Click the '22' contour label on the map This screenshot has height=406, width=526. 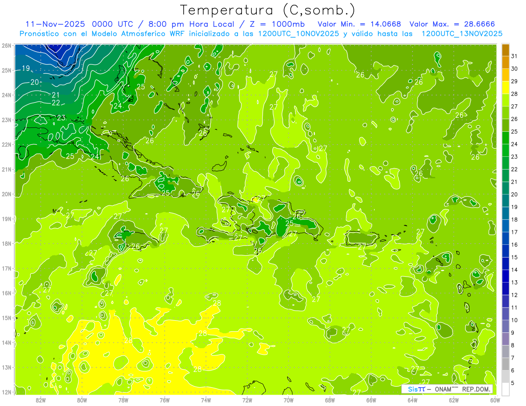point(56,103)
